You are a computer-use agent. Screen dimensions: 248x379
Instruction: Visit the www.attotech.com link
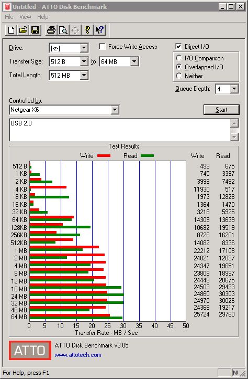pyautogui.click(x=78, y=355)
